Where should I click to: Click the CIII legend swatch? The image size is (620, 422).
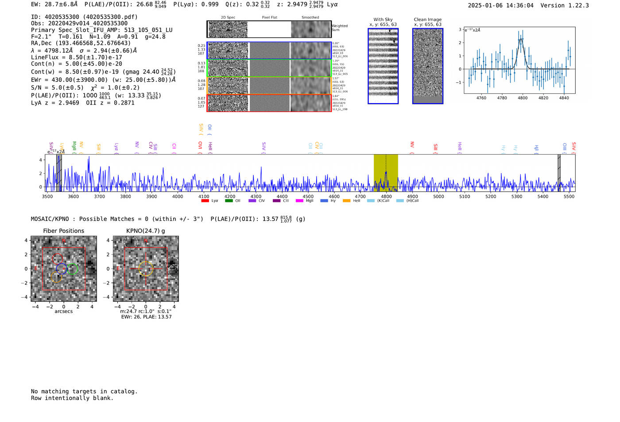277,201
